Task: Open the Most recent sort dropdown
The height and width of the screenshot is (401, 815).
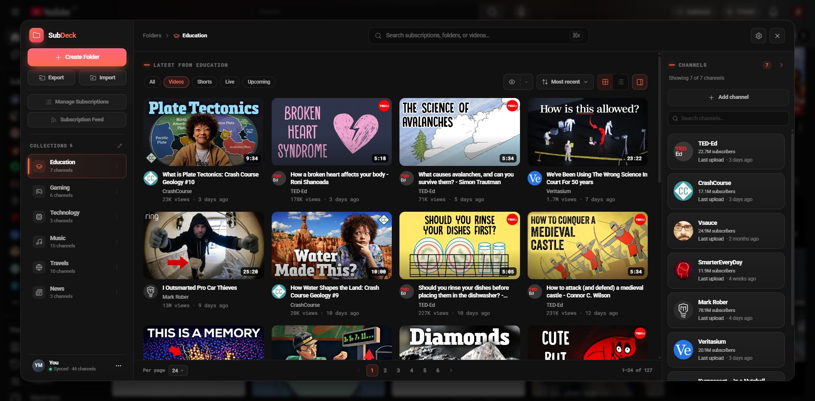Action: tap(565, 82)
